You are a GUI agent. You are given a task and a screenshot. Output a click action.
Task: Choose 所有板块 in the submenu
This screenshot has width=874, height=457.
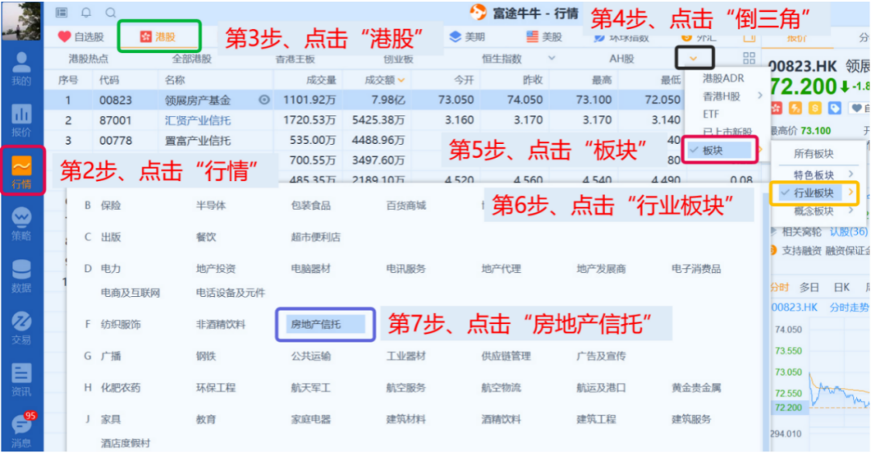[x=814, y=154]
